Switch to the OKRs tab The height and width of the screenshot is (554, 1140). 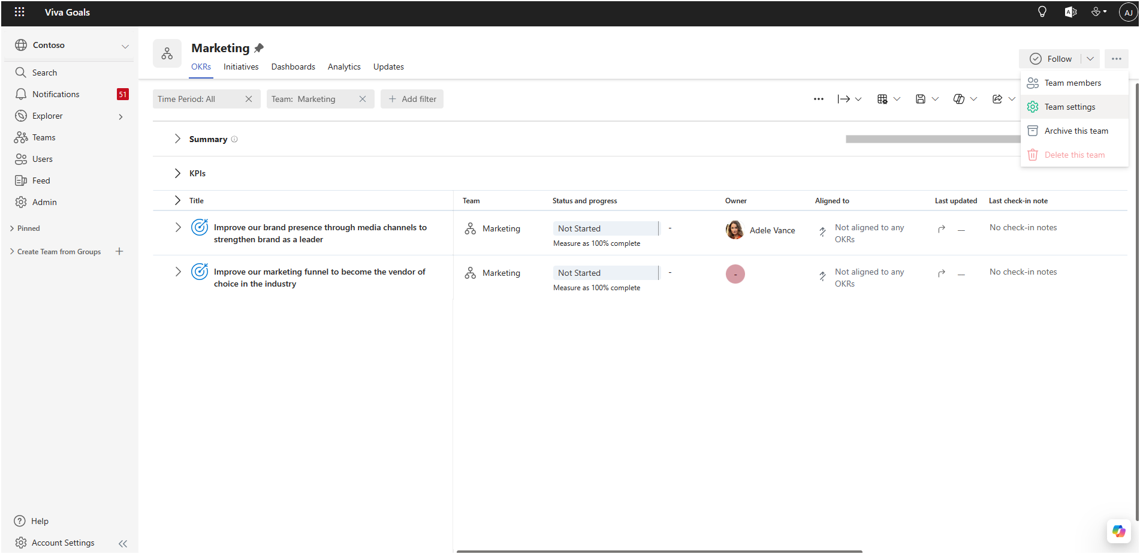click(201, 67)
